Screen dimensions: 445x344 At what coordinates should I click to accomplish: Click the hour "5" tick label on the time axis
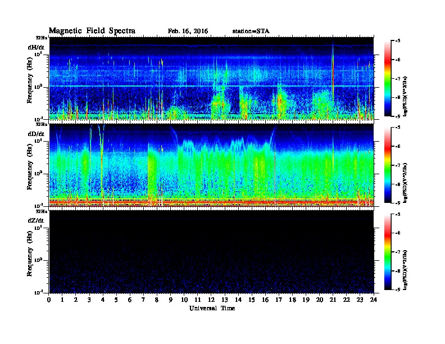tap(116, 300)
